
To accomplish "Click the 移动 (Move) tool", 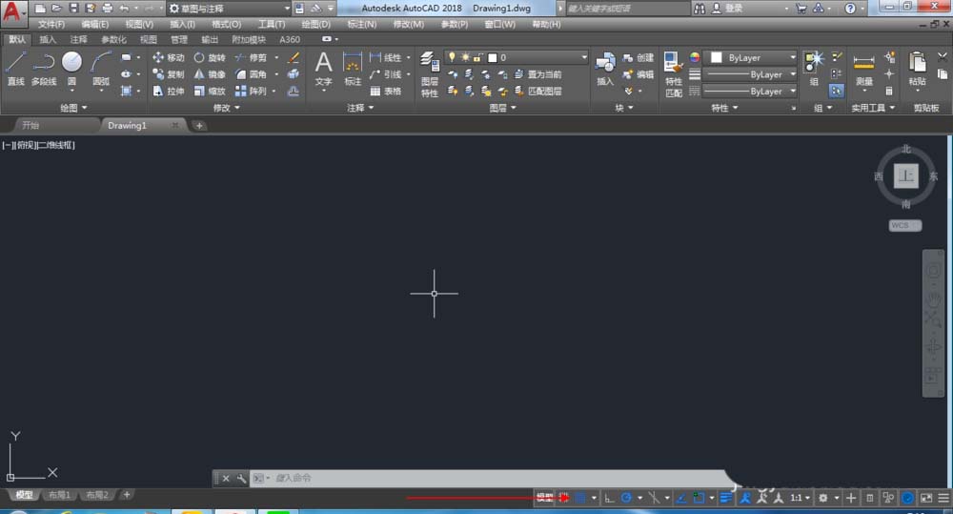I will pyautogui.click(x=169, y=57).
